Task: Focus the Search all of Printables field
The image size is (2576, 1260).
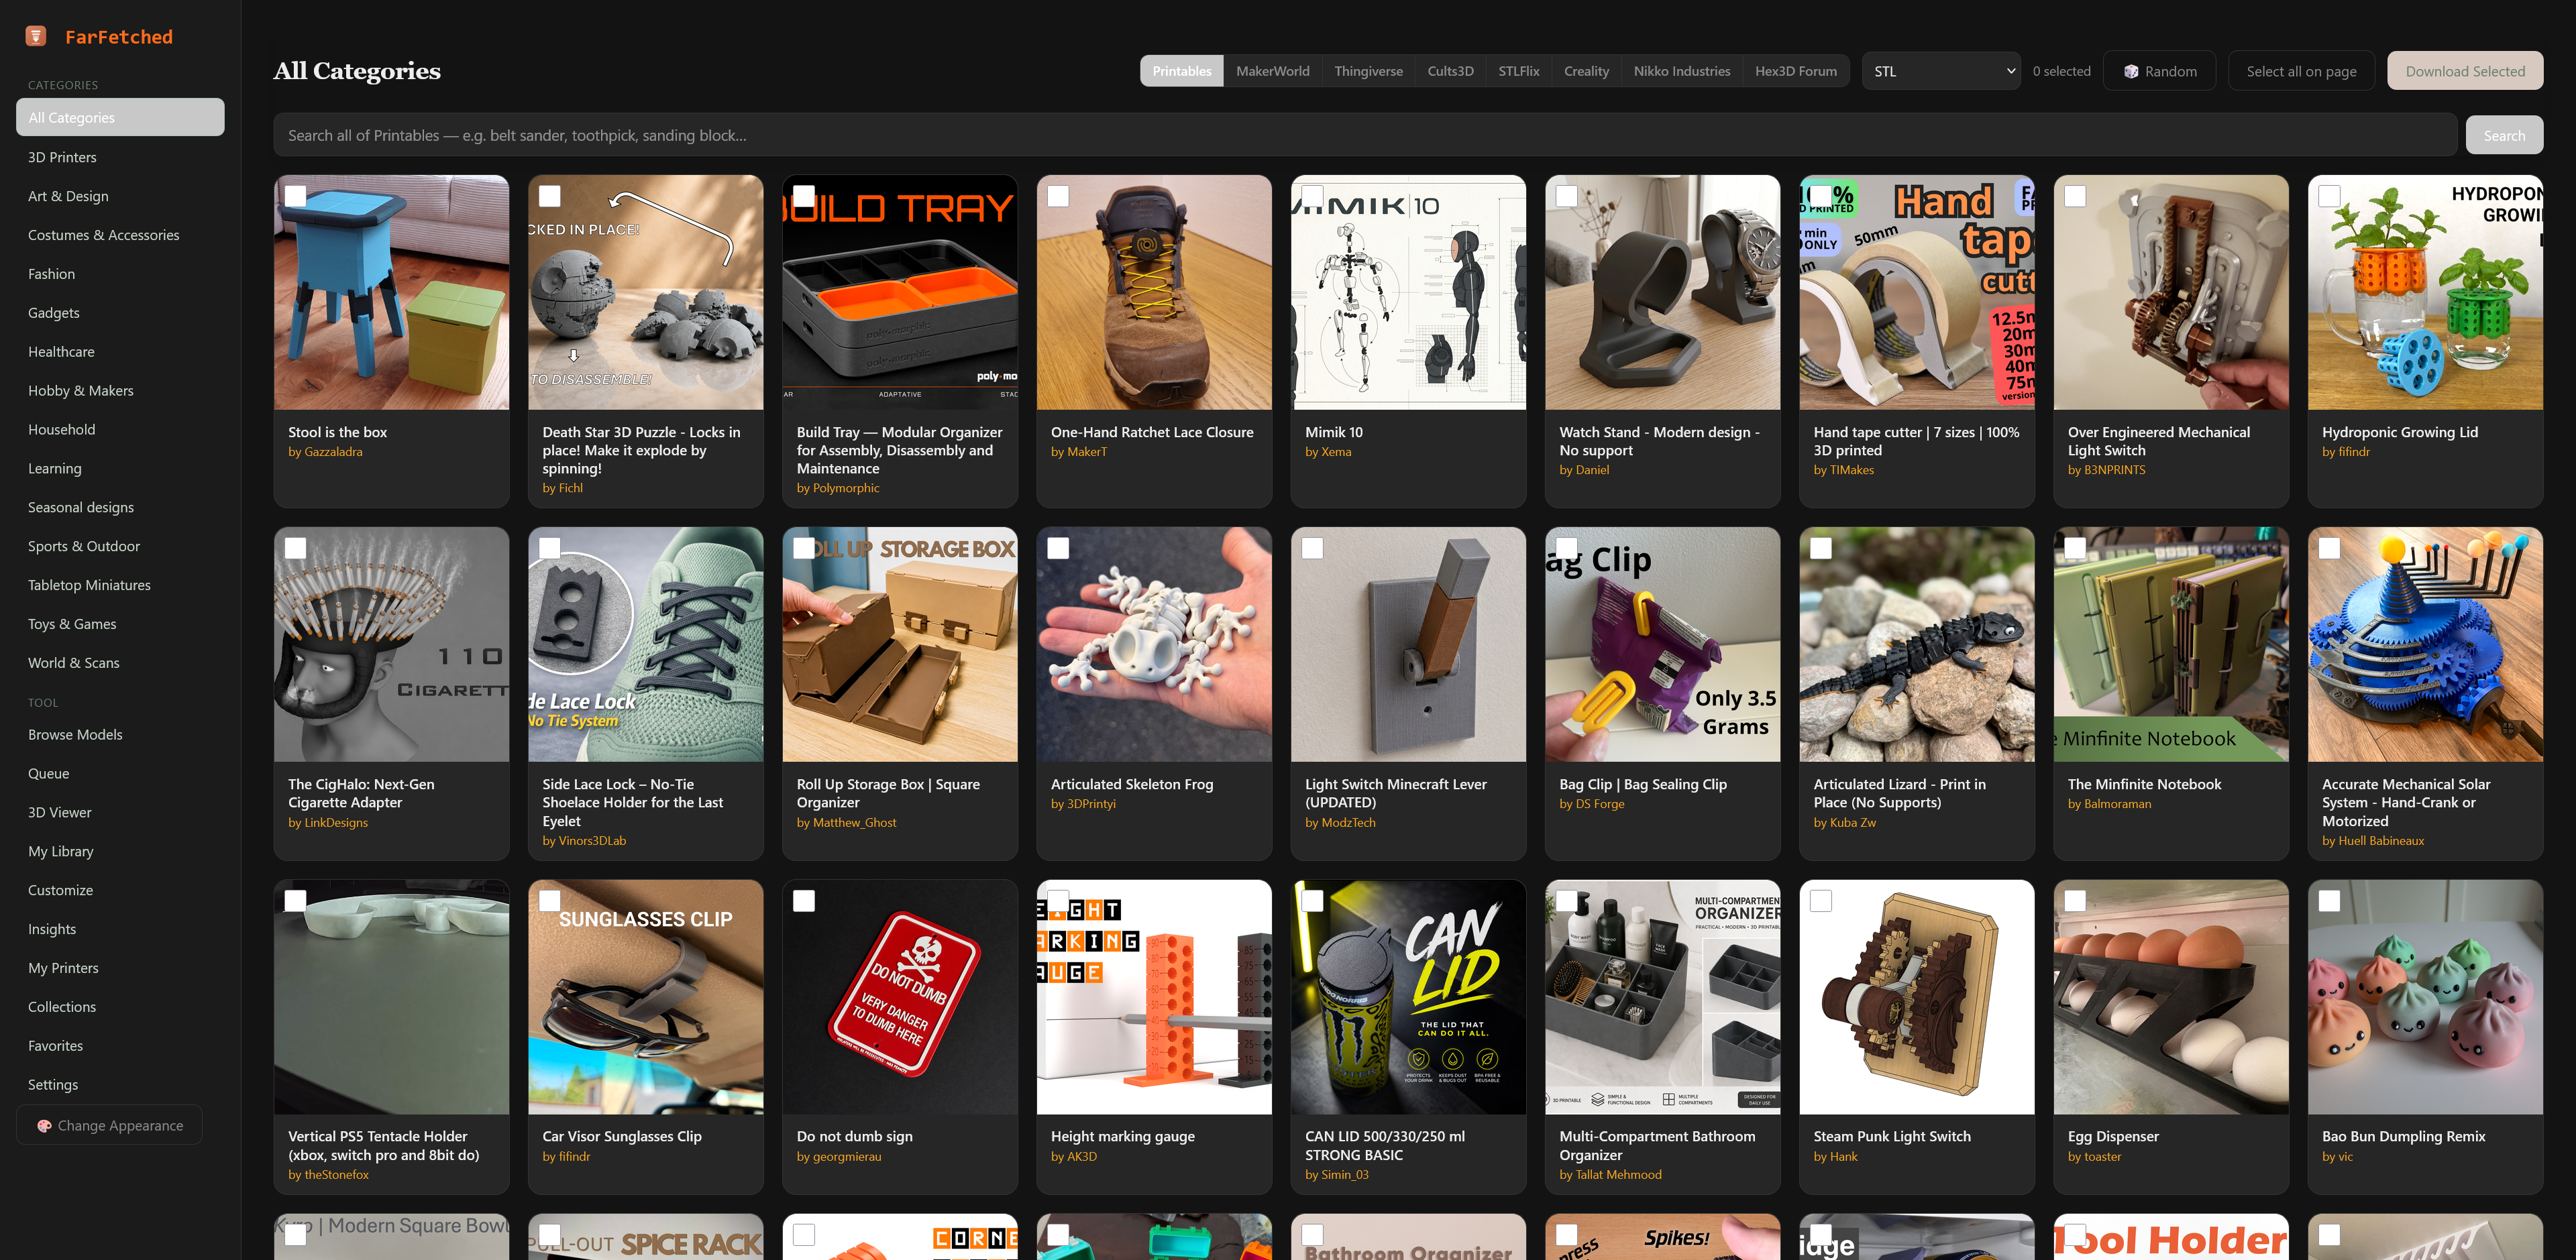Action: (x=1365, y=135)
